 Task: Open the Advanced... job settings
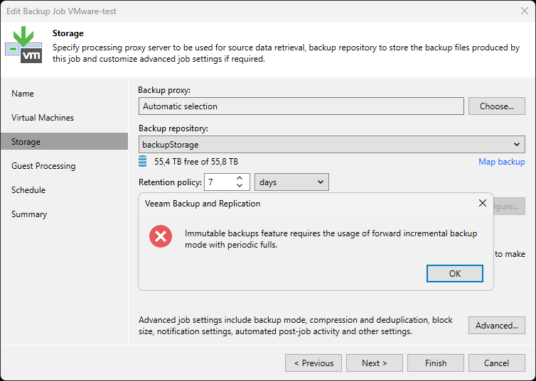pos(497,326)
